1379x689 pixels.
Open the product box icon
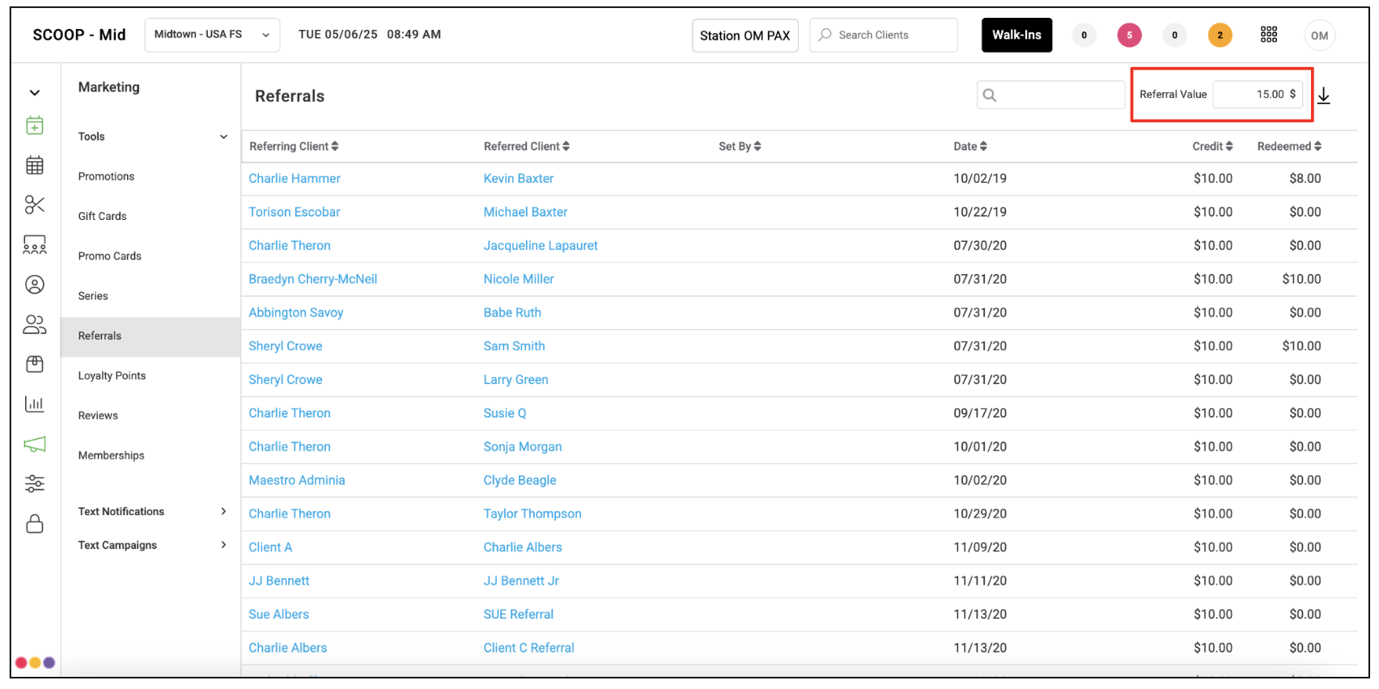click(x=35, y=365)
